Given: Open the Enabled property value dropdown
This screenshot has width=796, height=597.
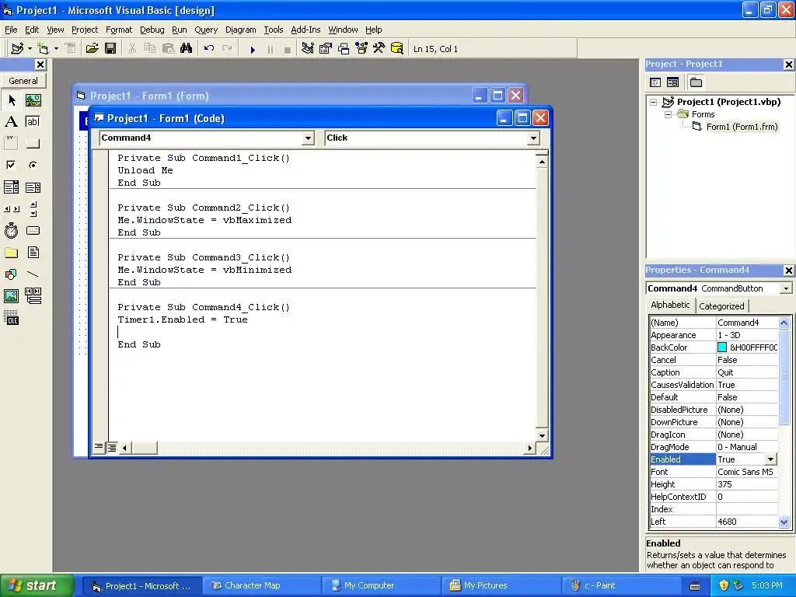Looking at the screenshot, I should tap(770, 459).
